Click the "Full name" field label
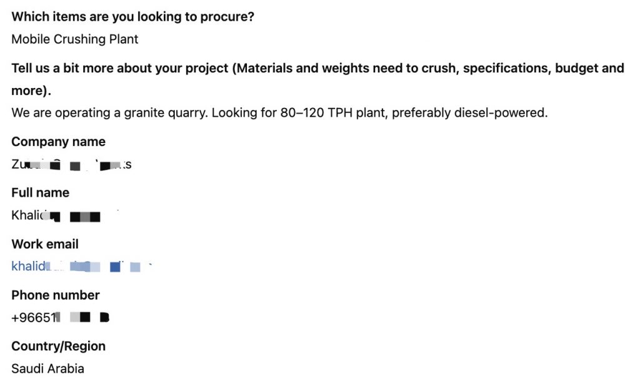 point(41,192)
